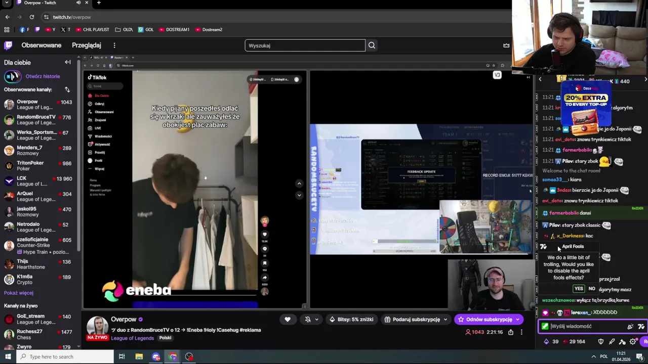Mute the Overpow - Twitch tab audio
Viewport: 648px width, 364px height.
(x=78, y=3)
